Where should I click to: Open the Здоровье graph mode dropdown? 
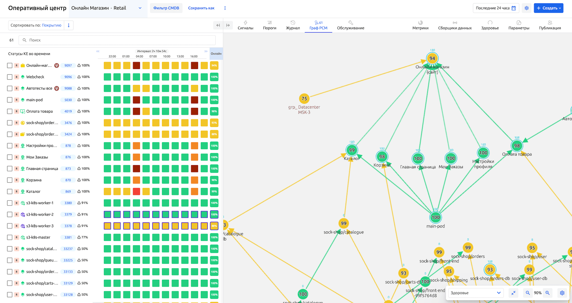pos(475,293)
